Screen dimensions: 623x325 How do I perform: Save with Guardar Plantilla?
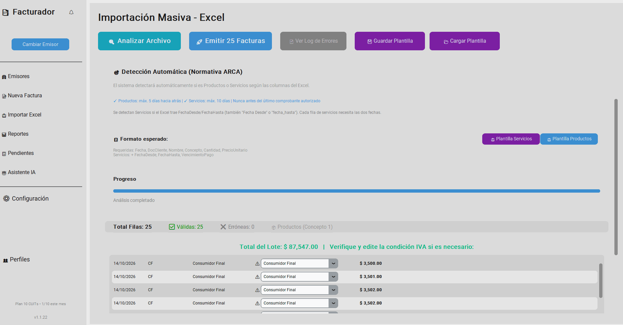coord(390,41)
